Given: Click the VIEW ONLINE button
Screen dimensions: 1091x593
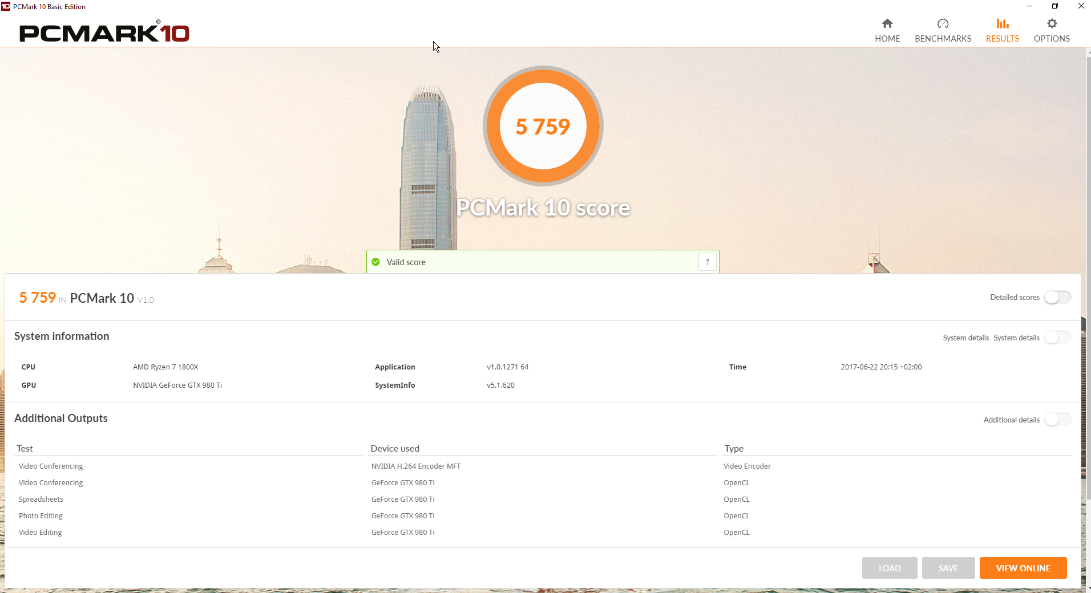Looking at the screenshot, I should coord(1023,568).
